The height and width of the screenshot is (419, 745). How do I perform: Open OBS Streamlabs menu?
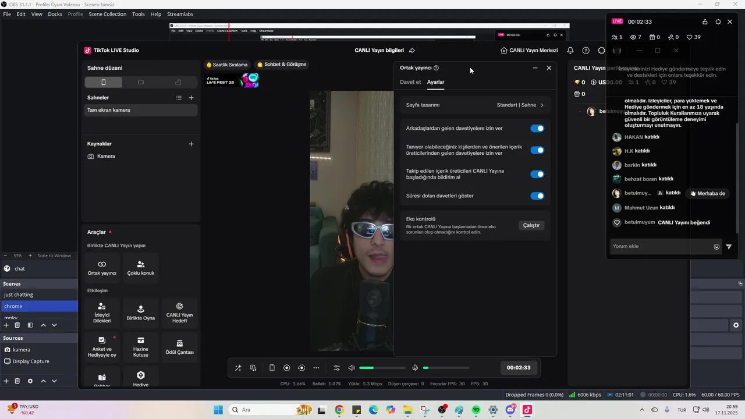pos(180,14)
